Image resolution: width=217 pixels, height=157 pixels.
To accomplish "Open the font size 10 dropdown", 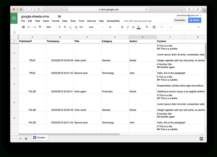I will (x=112, y=27).
